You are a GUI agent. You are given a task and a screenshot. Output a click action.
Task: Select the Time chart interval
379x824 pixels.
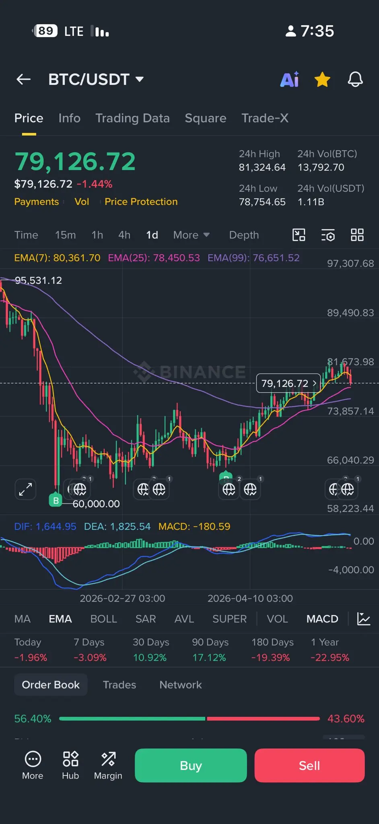(26, 235)
